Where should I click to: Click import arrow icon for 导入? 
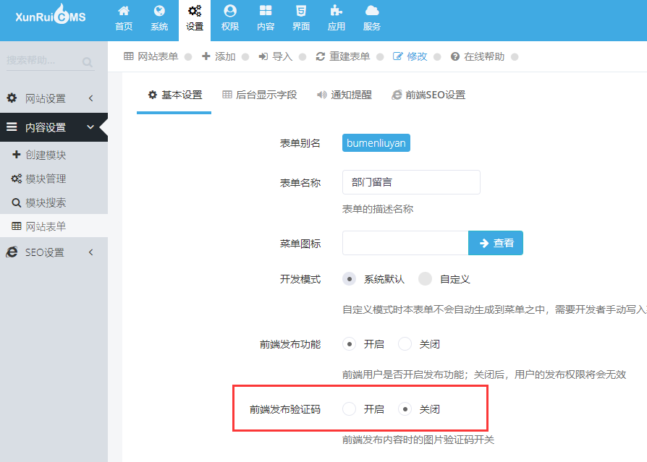[x=263, y=56]
